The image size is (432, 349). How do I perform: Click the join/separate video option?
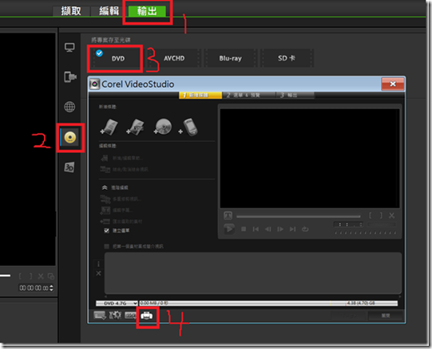pyautogui.click(x=125, y=170)
